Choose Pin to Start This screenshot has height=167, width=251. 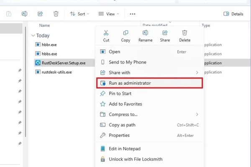(x=149, y=94)
